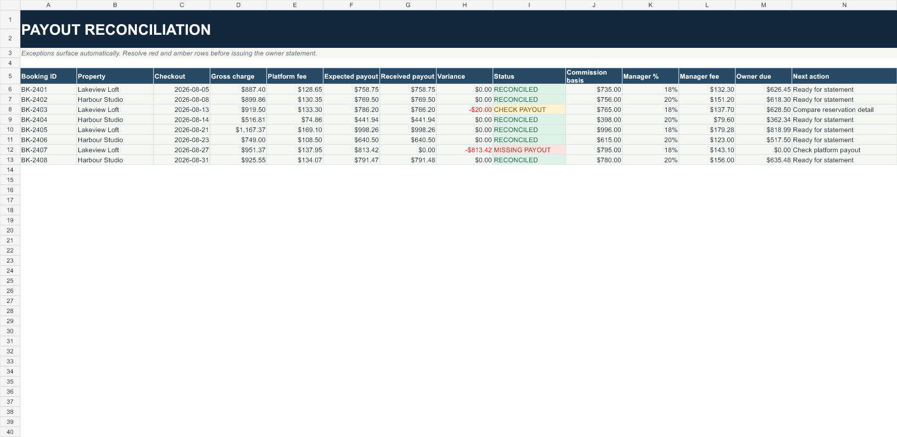Select the Received payout header cell
The width and height of the screenshot is (897, 437).
(x=408, y=76)
